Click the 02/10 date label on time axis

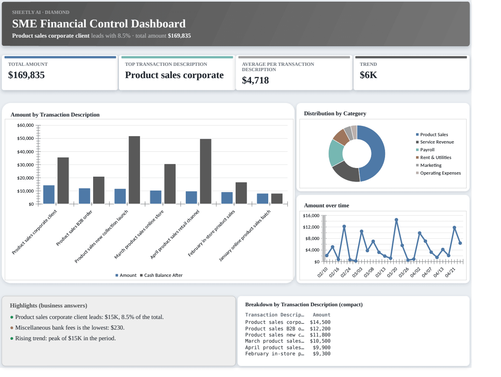(x=323, y=272)
